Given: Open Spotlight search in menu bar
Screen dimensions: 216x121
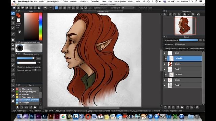Looking at the screenshot, I should (196, 1).
